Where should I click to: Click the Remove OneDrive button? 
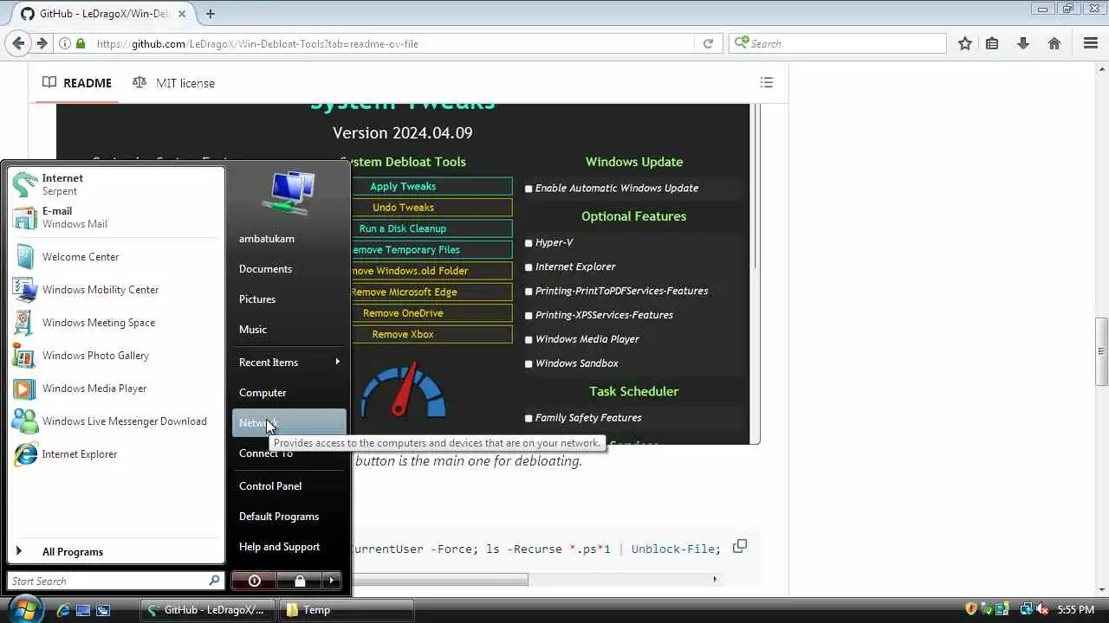tap(431, 313)
